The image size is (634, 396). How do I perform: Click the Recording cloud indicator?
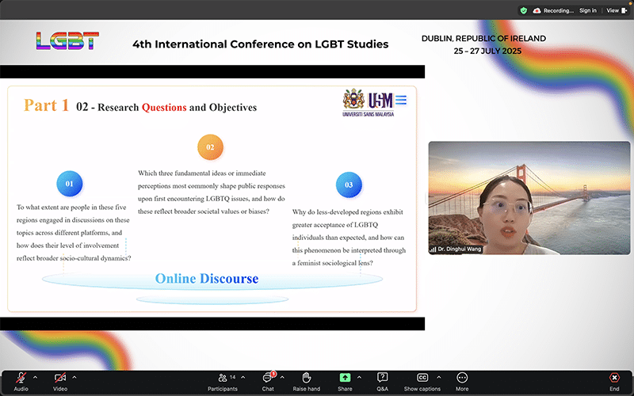(553, 10)
